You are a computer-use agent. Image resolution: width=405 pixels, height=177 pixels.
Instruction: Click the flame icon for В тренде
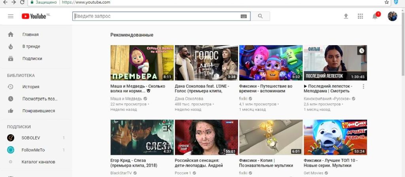pos(11,47)
